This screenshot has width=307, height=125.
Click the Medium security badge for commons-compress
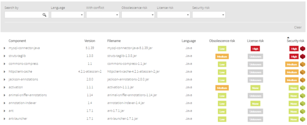[x=292, y=64]
